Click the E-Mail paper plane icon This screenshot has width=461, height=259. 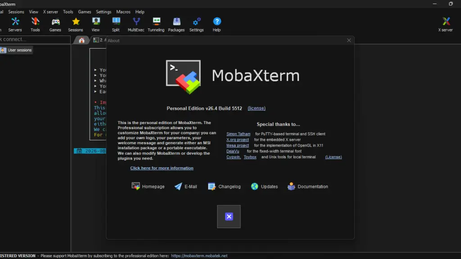[178, 187]
